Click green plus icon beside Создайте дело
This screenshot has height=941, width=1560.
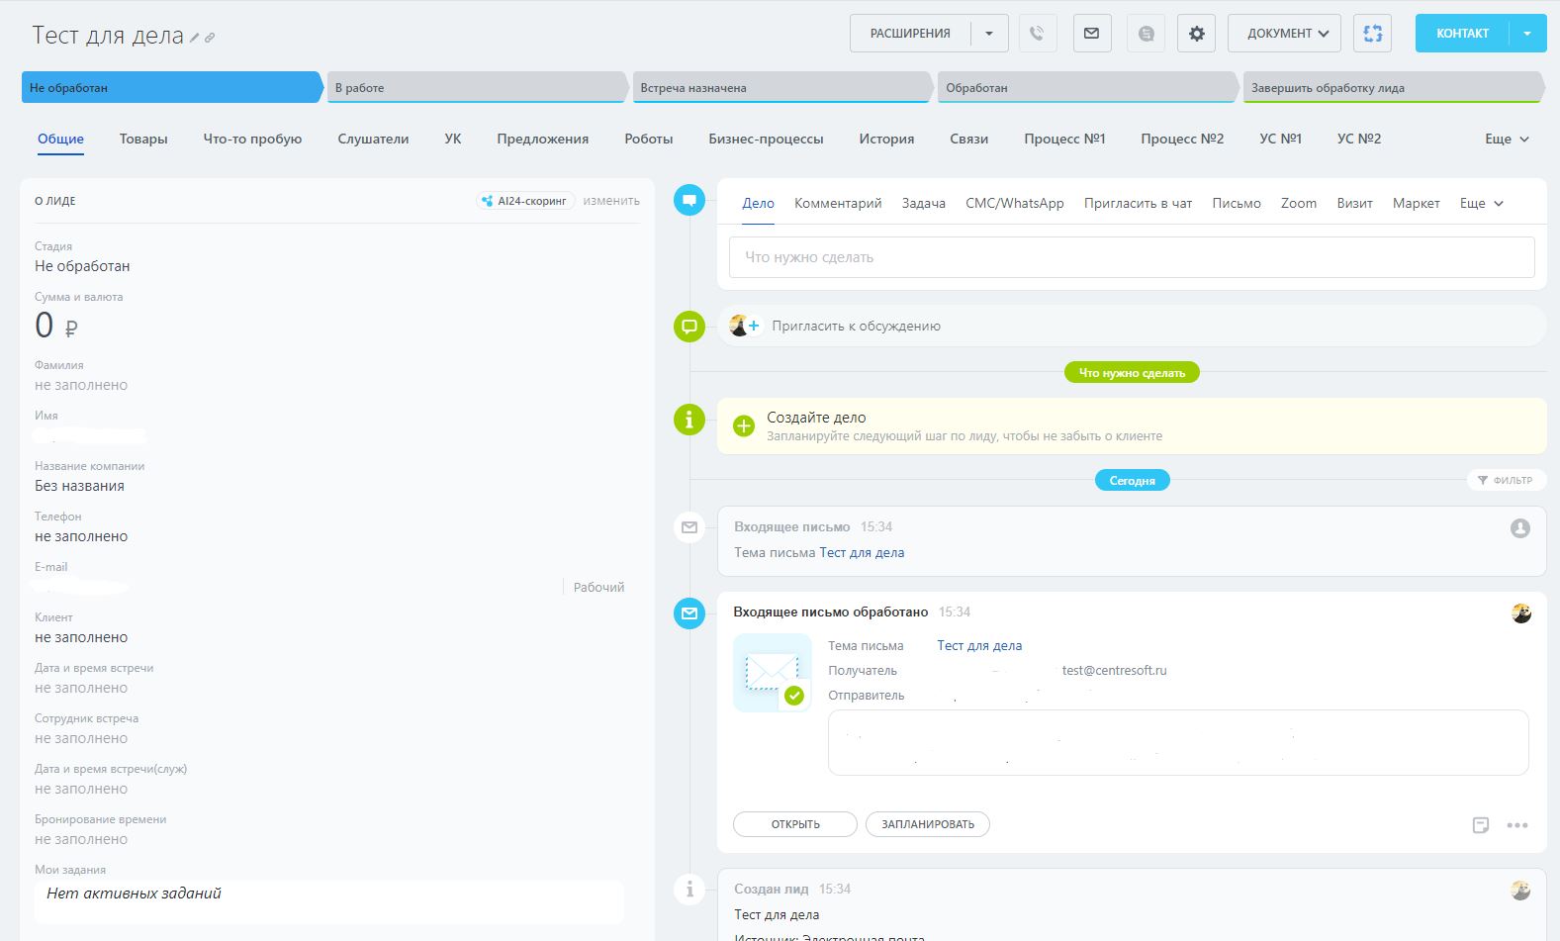click(x=744, y=426)
